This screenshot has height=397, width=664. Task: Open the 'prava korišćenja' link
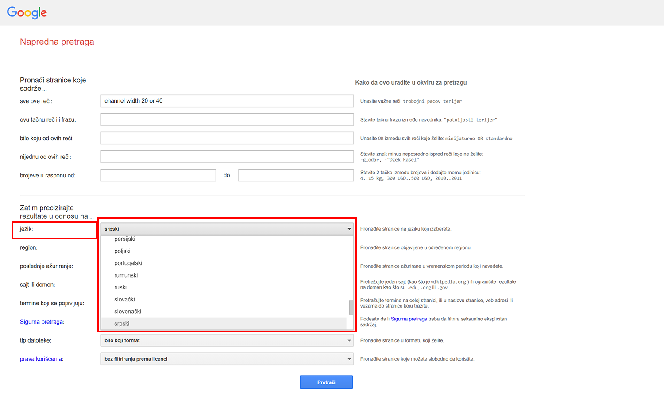41,359
